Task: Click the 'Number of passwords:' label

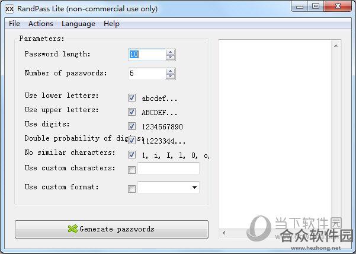Action: click(66, 73)
